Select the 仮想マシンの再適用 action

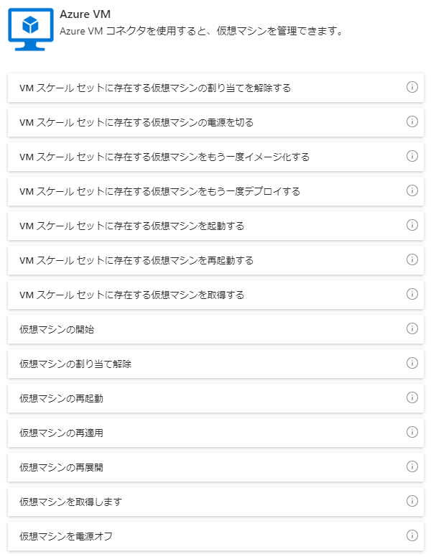tap(215, 433)
